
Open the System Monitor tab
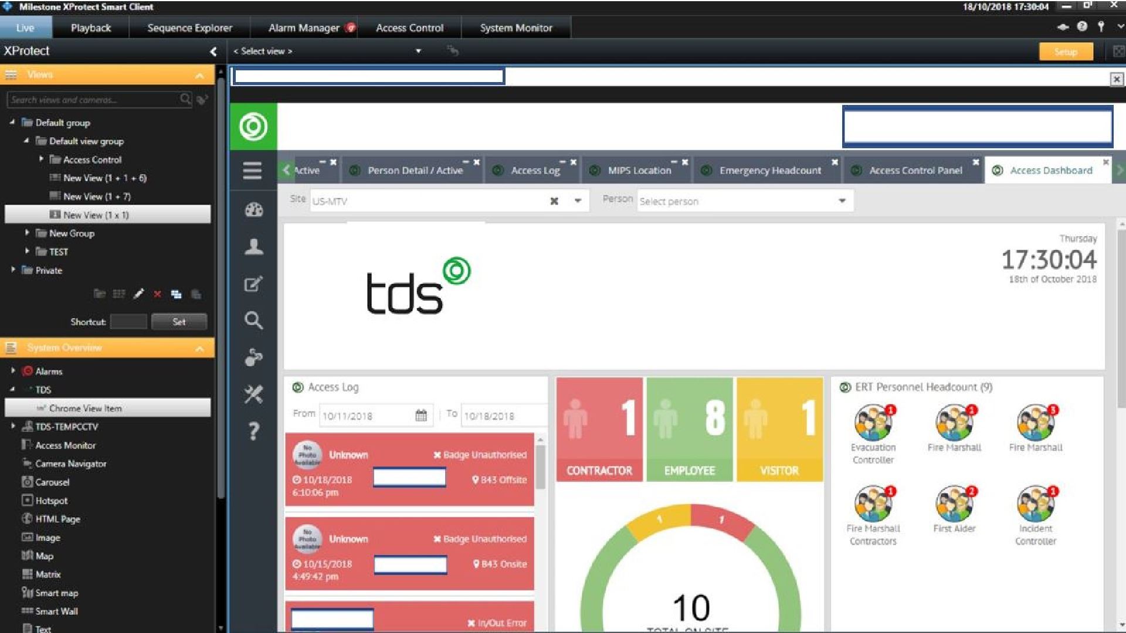(516, 28)
